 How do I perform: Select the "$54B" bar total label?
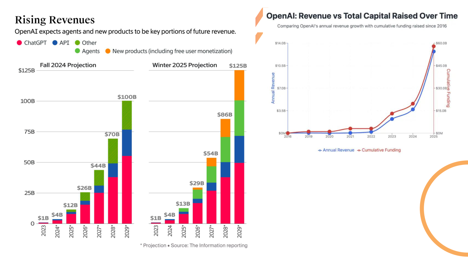(x=211, y=153)
